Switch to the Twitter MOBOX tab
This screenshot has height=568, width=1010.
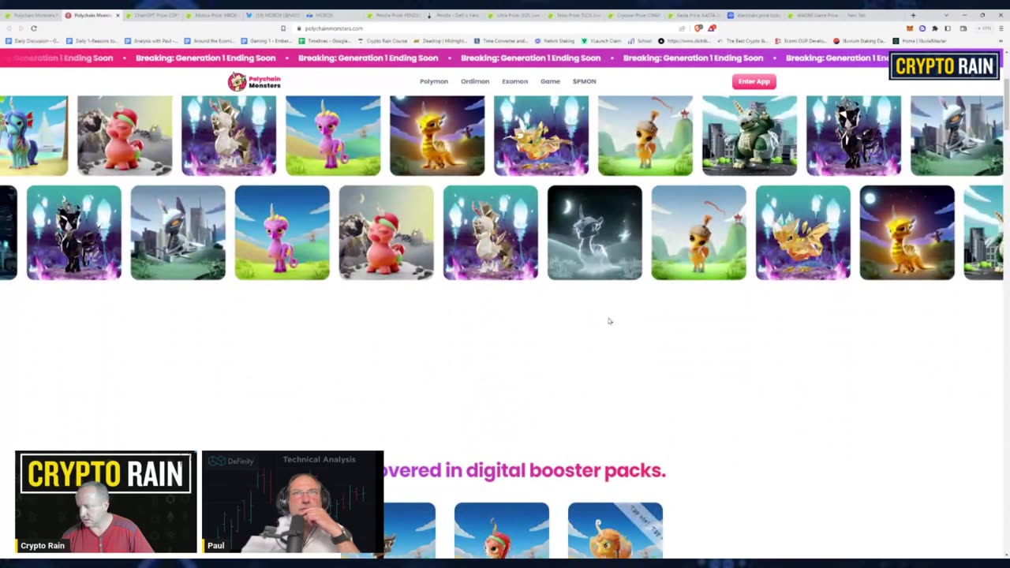(274, 15)
